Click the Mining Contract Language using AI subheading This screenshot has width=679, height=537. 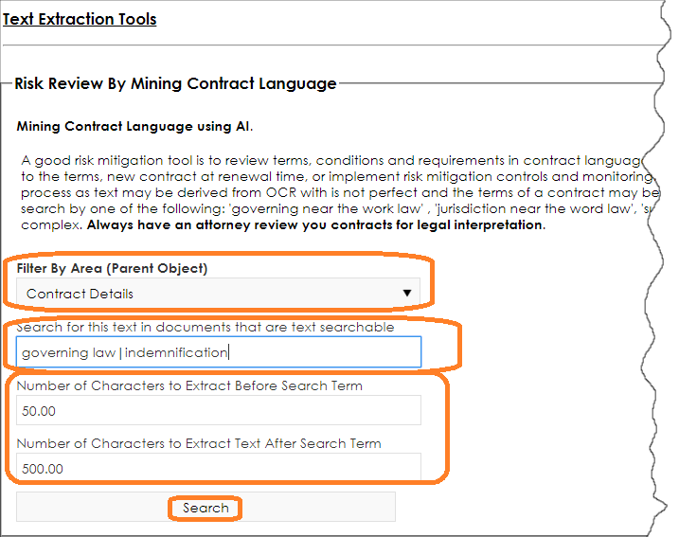click(134, 127)
